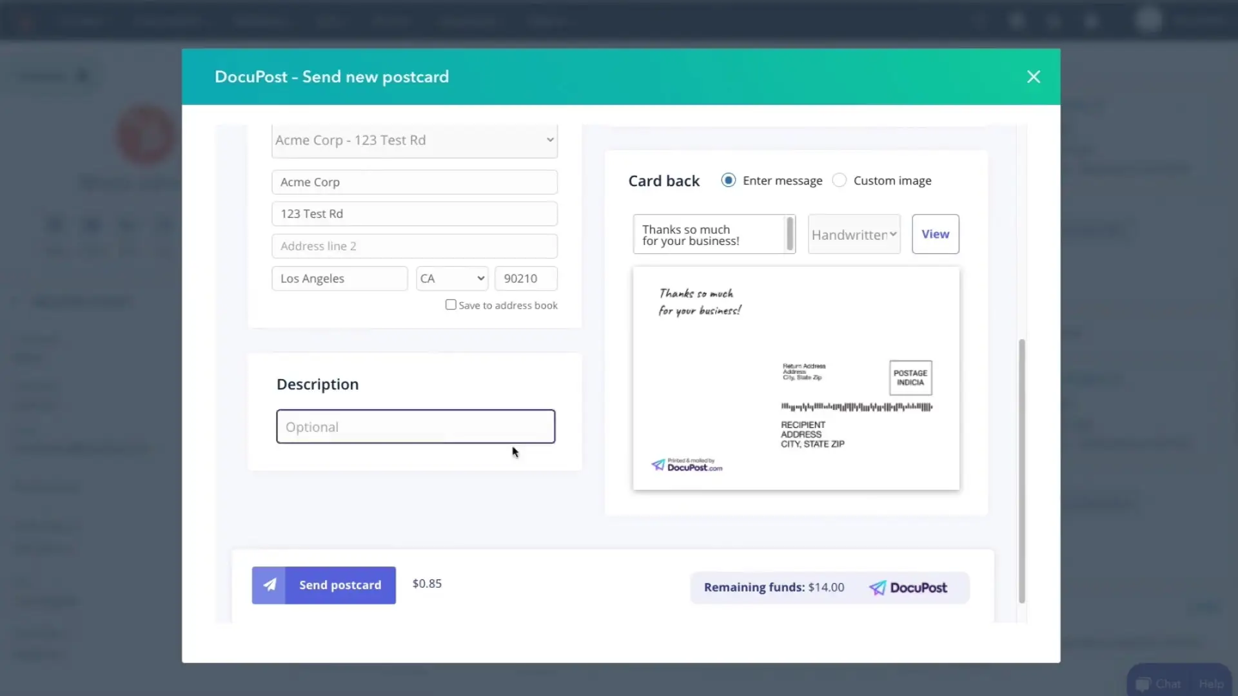Screen dimensions: 1238x696
Task: Click the close X button on dialog
Action: [x=1033, y=77]
